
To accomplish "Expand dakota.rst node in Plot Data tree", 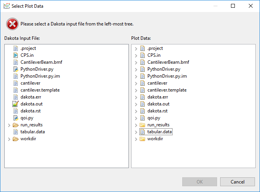I will [136, 111].
